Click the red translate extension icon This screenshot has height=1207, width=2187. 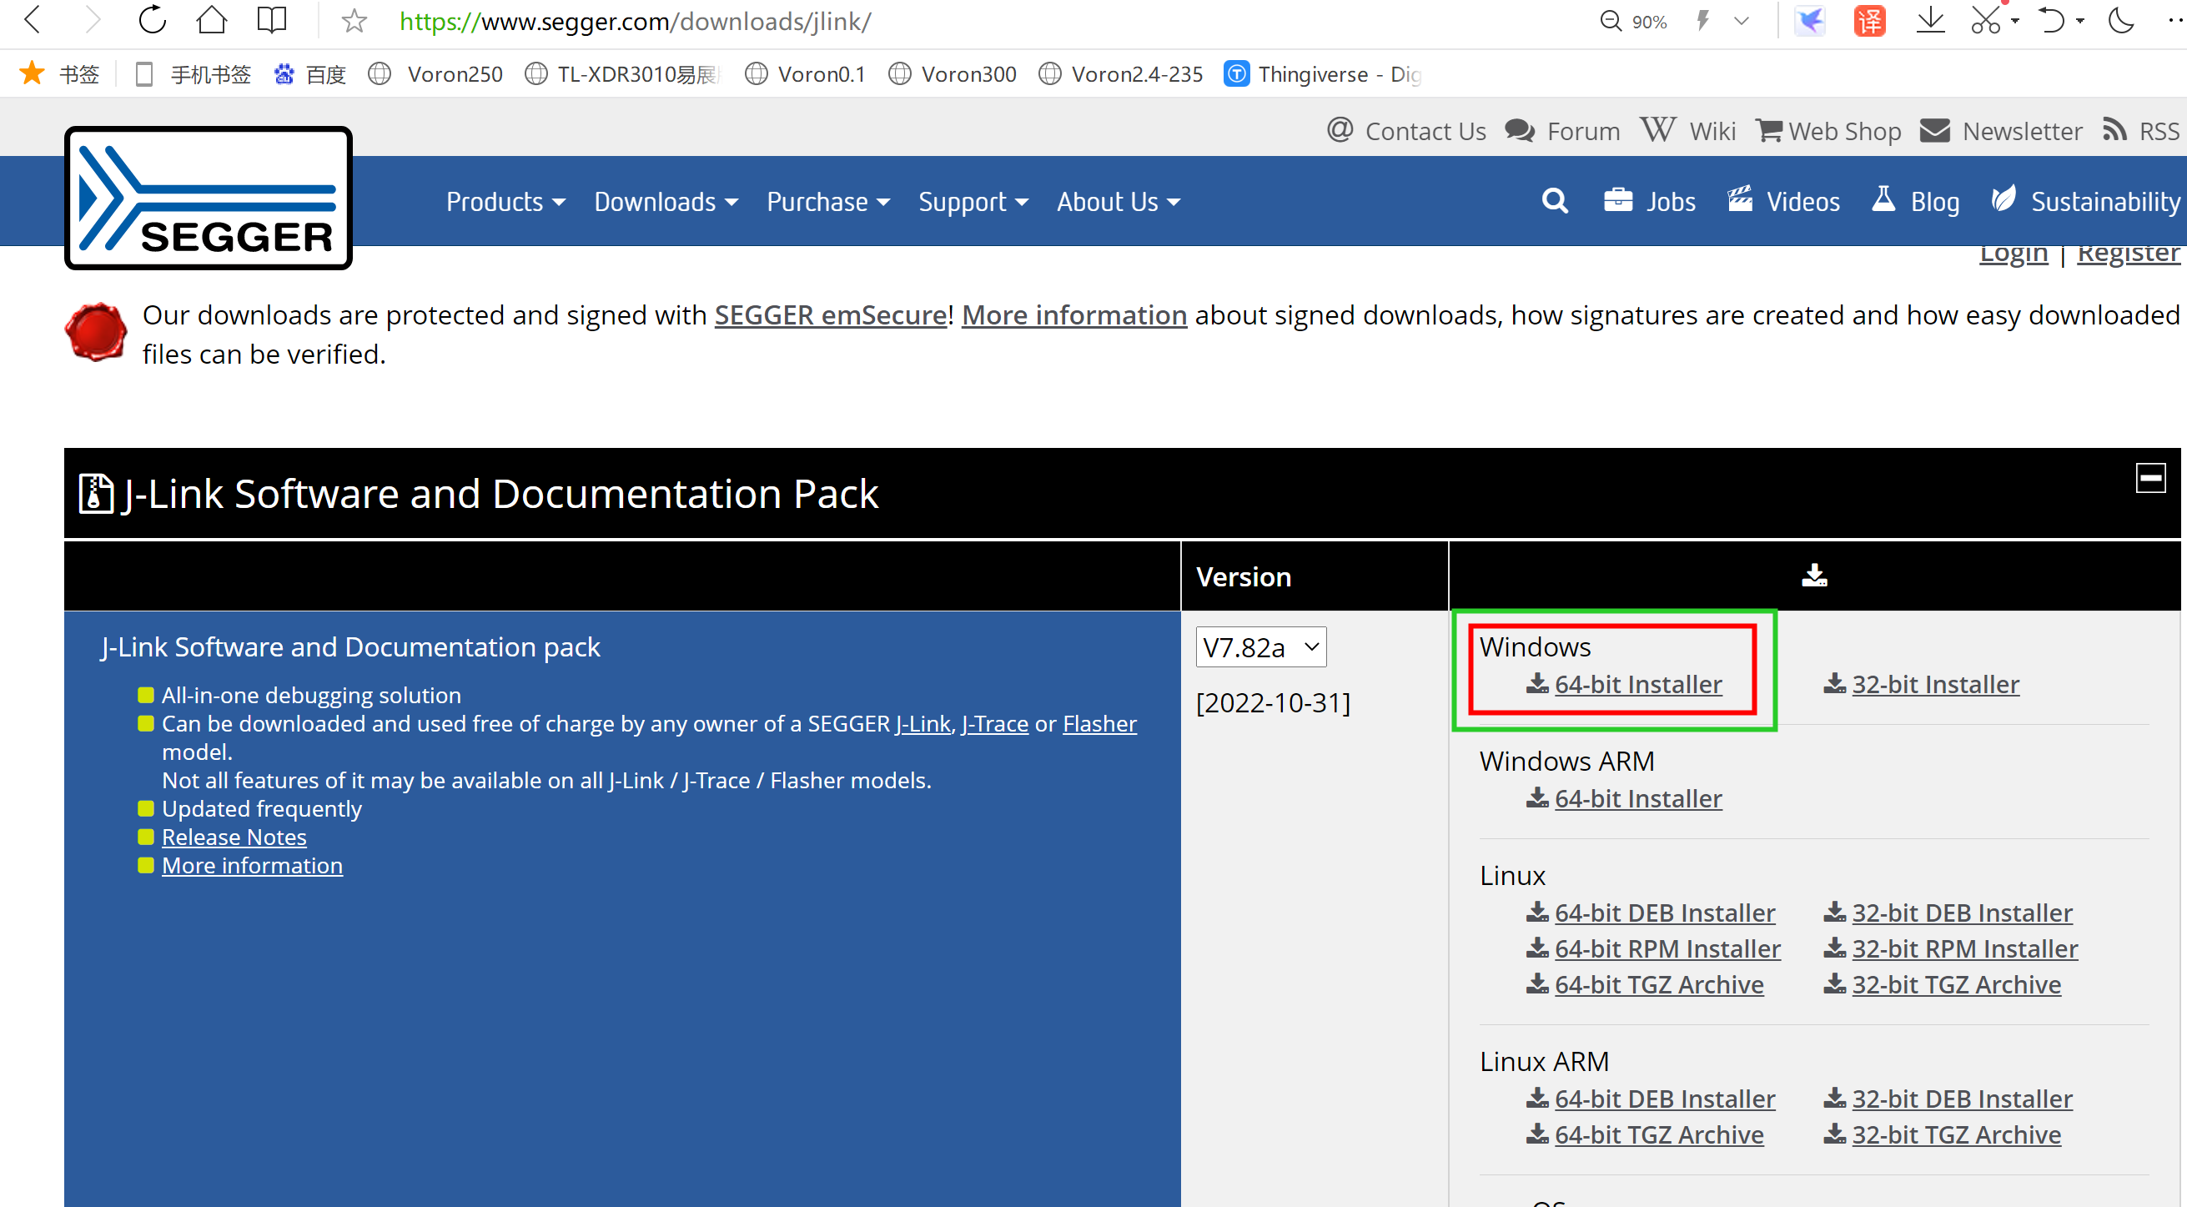click(1869, 20)
